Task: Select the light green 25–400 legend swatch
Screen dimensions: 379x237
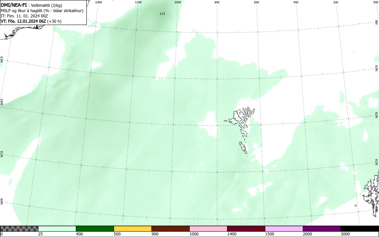Action: click(57, 229)
